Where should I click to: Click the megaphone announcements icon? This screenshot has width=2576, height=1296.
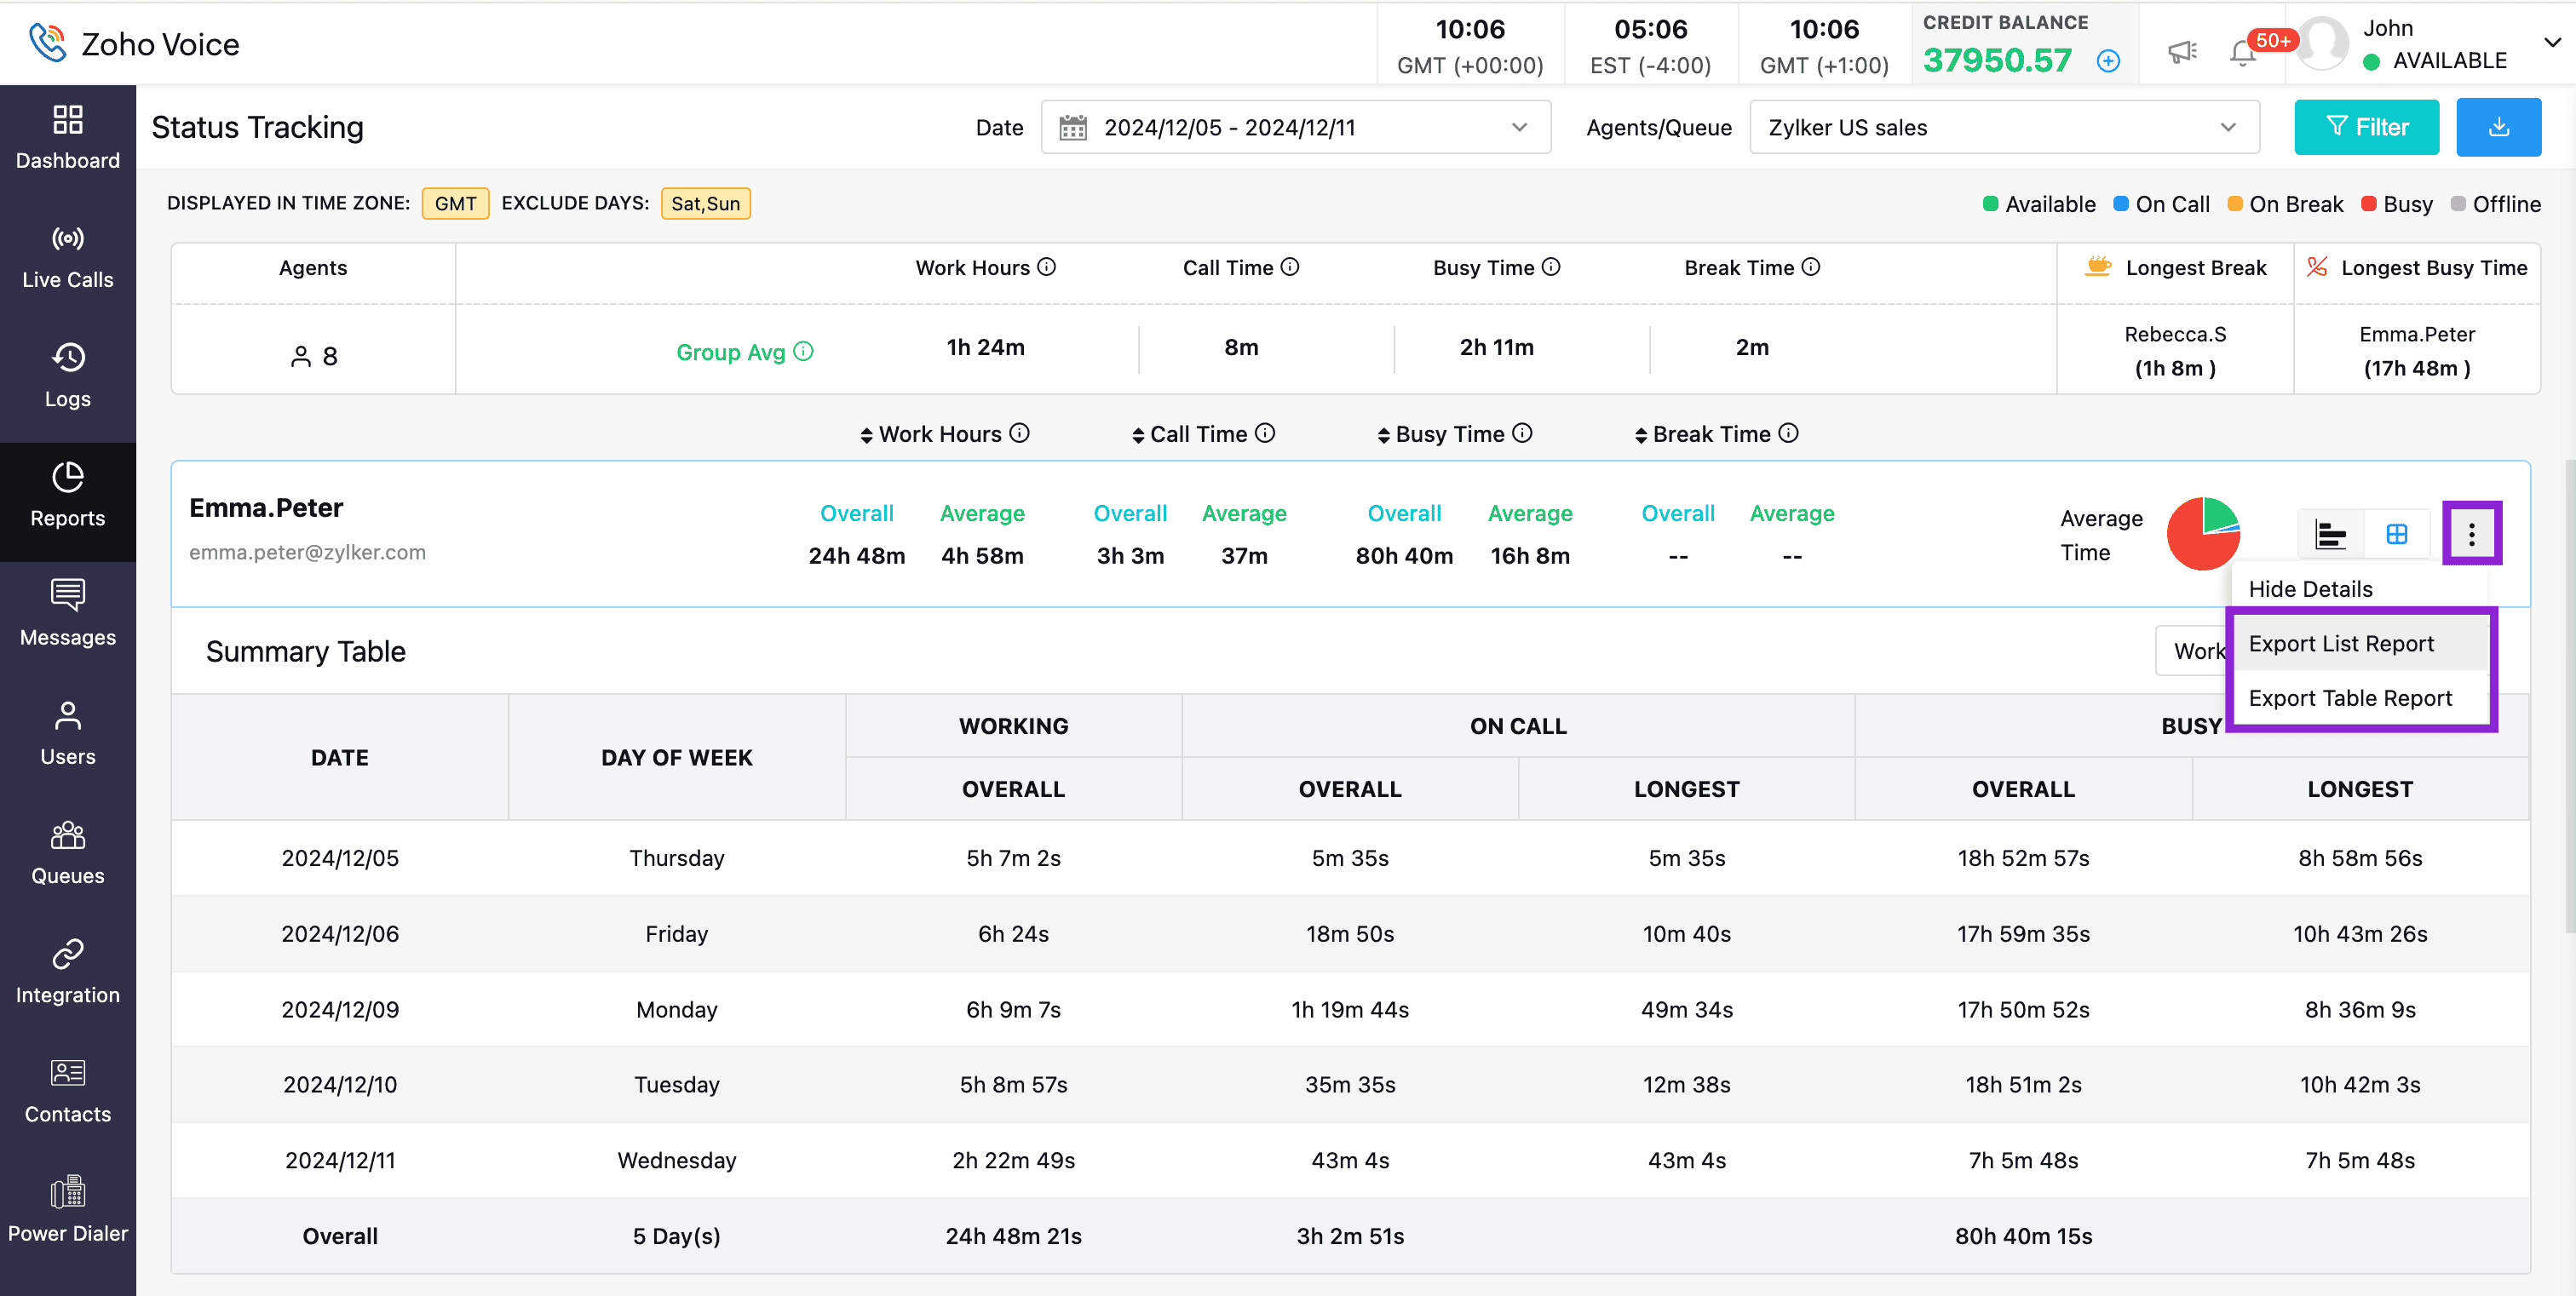[x=2181, y=52]
